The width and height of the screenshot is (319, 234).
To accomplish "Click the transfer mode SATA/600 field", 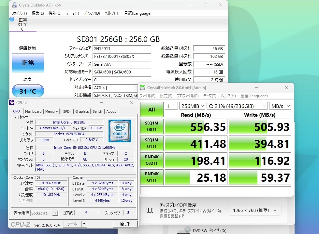I will (x=122, y=72).
